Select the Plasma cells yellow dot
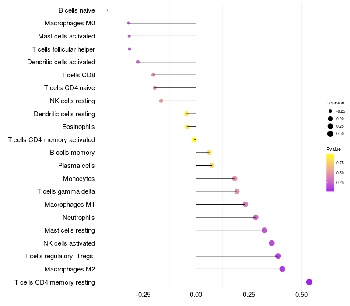This screenshot has width=350, height=306. click(212, 165)
